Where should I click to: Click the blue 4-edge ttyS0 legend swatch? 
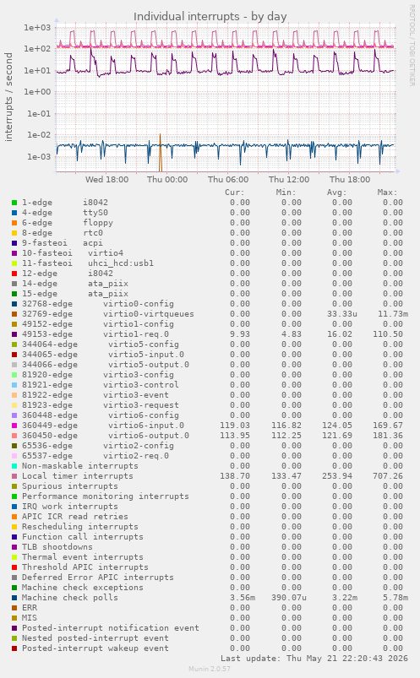tap(14, 213)
